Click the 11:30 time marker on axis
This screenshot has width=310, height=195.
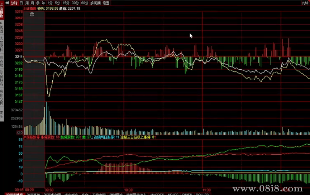coord(206,190)
